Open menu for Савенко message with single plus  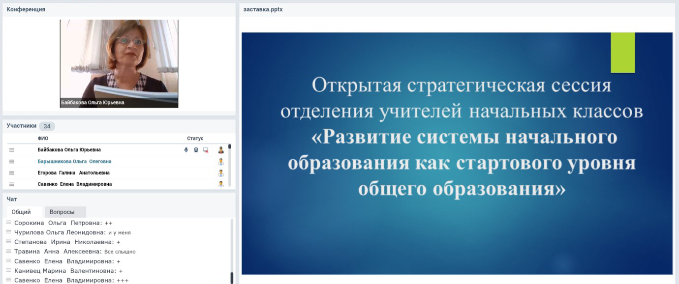tap(8, 261)
